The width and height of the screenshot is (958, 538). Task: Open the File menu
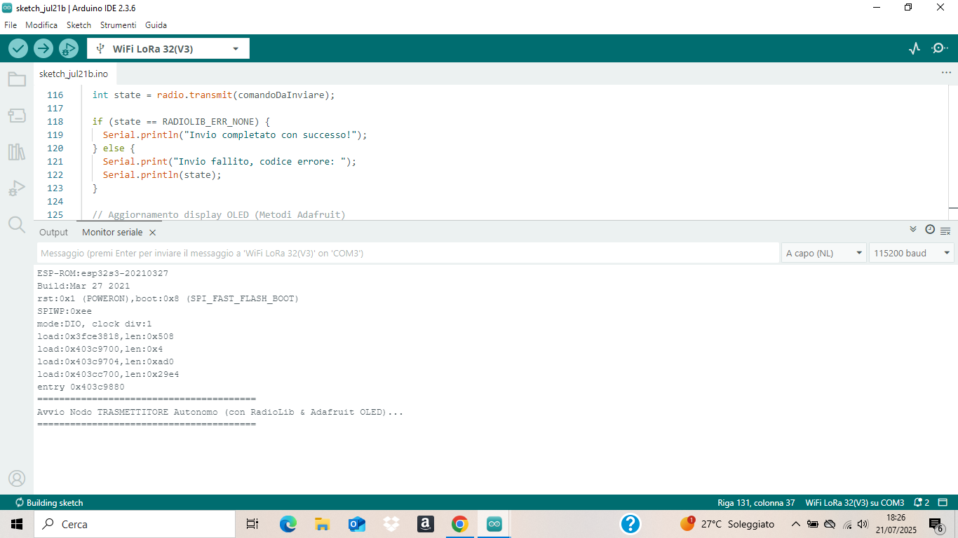pyautogui.click(x=11, y=25)
